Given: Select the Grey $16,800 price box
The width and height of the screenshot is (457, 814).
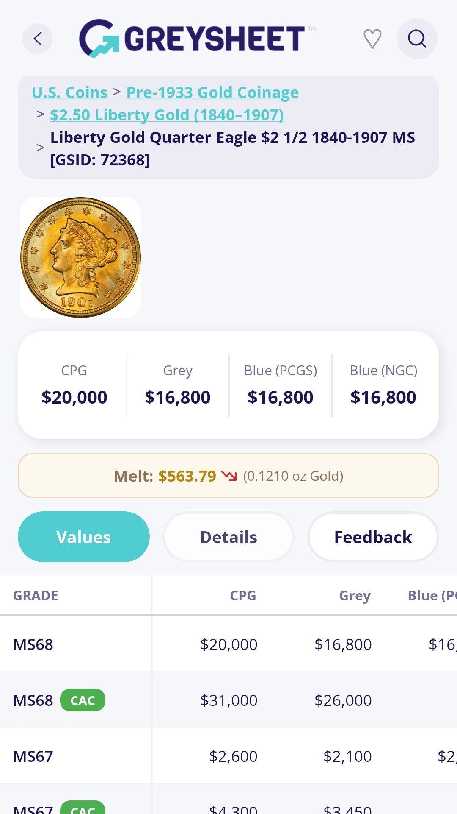Looking at the screenshot, I should point(178,385).
